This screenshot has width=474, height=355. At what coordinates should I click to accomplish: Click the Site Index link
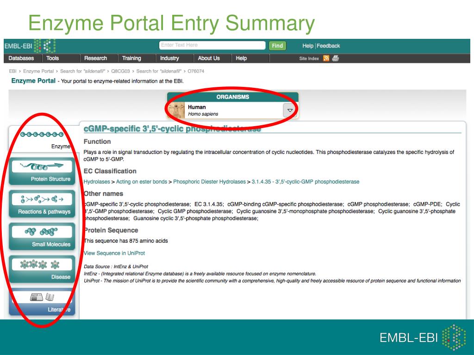[309, 59]
